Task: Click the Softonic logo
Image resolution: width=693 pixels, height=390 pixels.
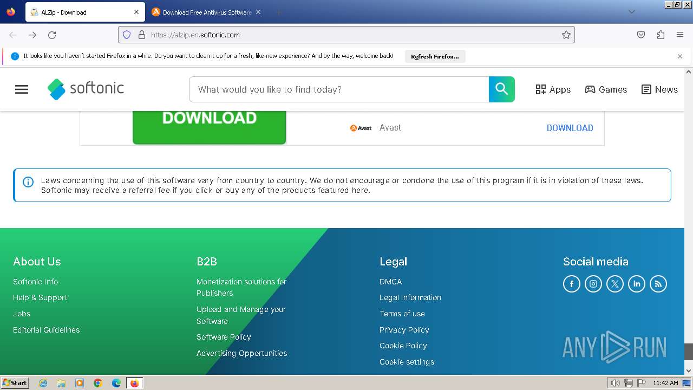Action: coord(86,89)
